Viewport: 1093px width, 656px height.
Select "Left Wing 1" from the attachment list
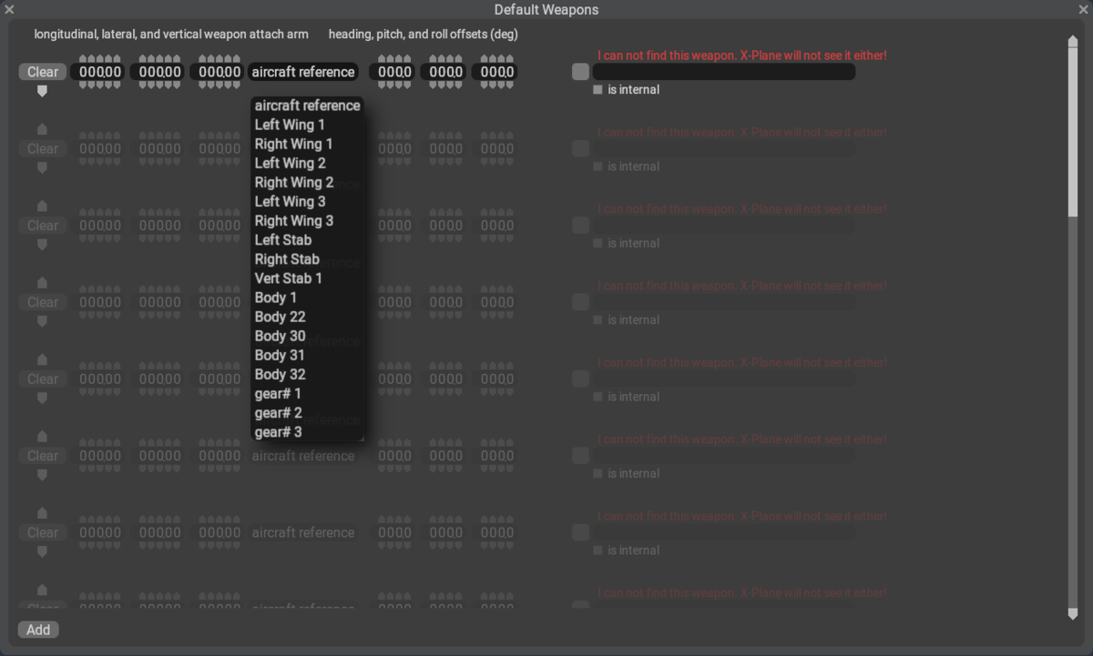[290, 125]
